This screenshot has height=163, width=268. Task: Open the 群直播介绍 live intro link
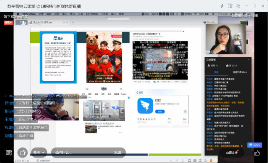pyautogui.click(x=240, y=16)
